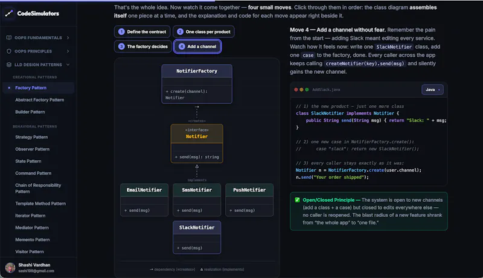Click the number 3 badge of The factory decides
The width and height of the screenshot is (483, 278).
click(121, 47)
